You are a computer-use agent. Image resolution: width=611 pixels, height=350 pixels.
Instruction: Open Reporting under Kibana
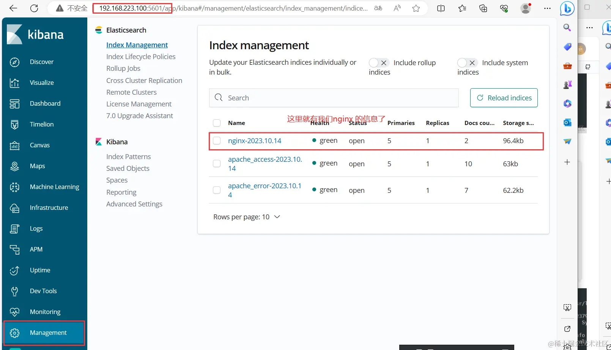(121, 192)
